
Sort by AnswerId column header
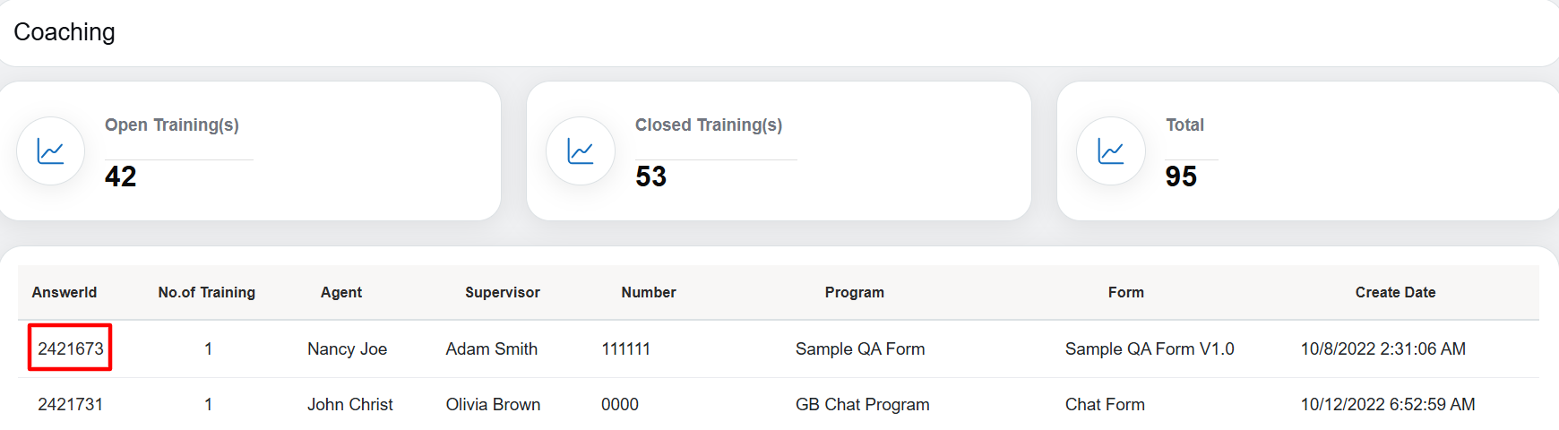pos(65,292)
